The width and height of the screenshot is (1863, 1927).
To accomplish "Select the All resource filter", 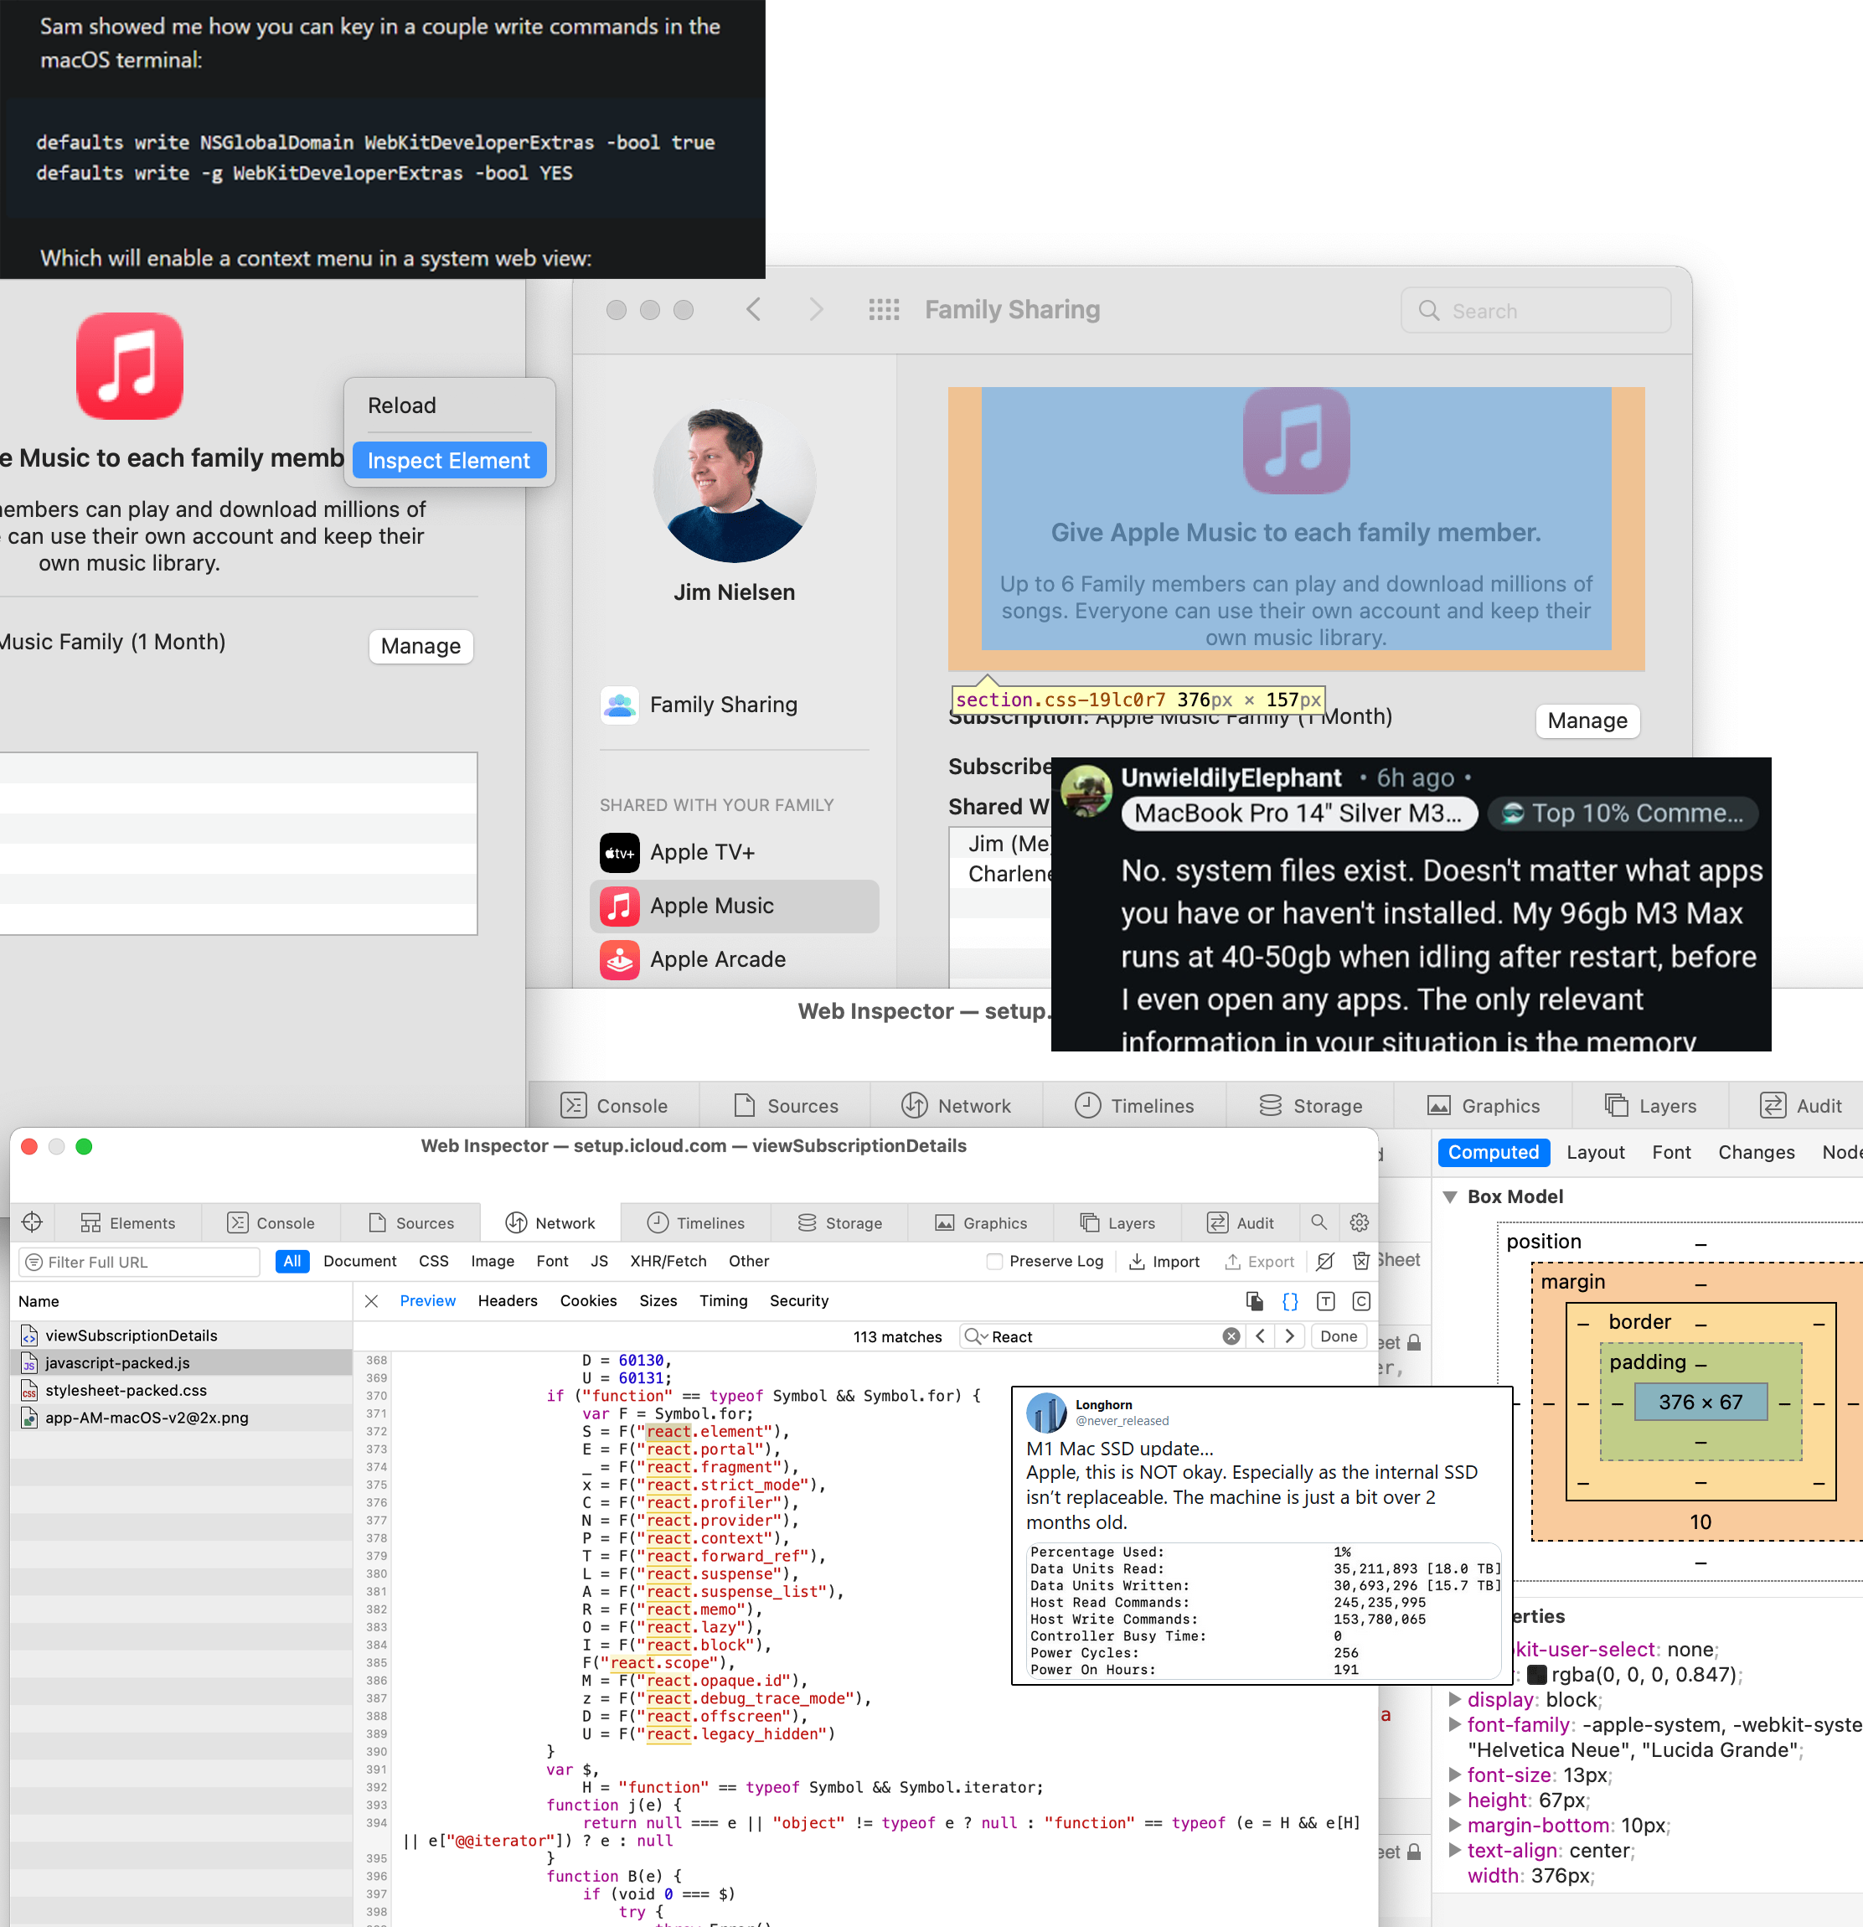I will click(x=292, y=1262).
